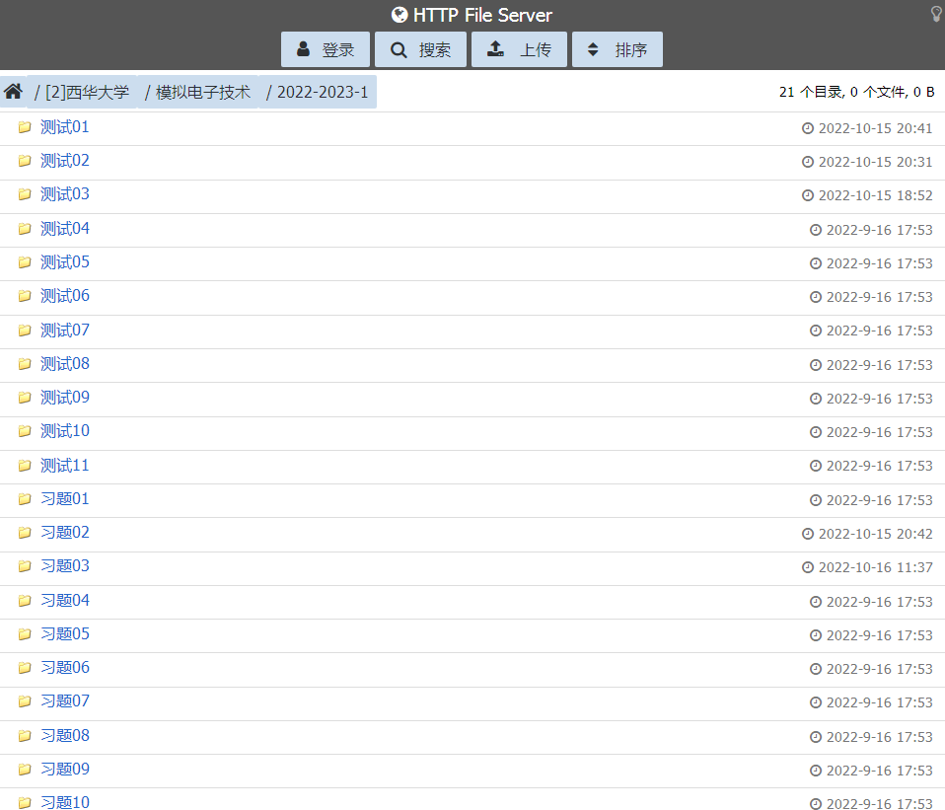Open the 测试06 folder link
The width and height of the screenshot is (945, 810).
pos(64,296)
